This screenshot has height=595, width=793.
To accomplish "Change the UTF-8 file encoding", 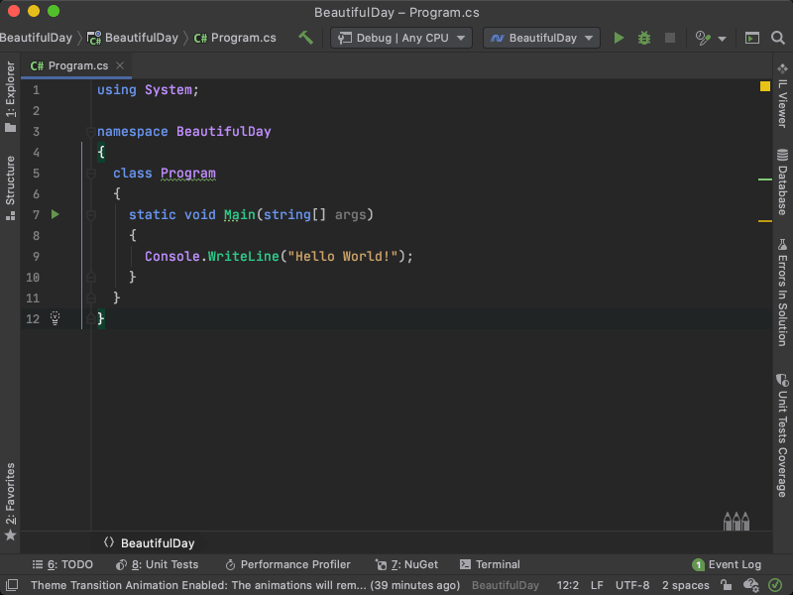I will pyautogui.click(x=632, y=585).
